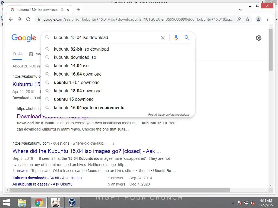Open VirtualBox from the taskbar
The width and height of the screenshot is (278, 208).
click(x=72, y=203)
